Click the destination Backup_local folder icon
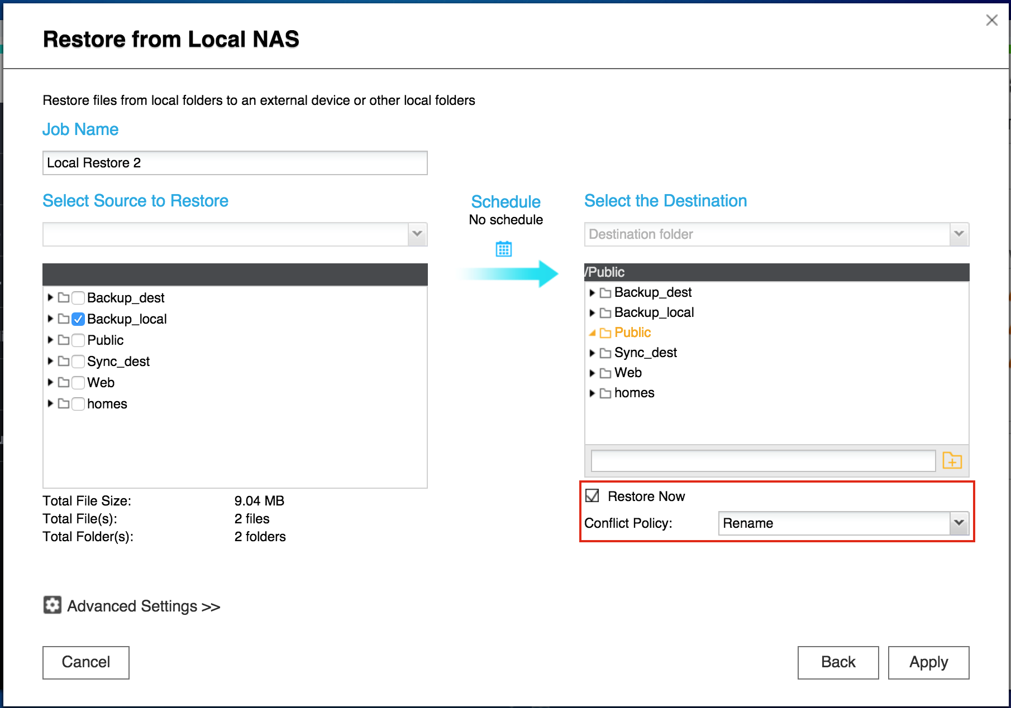The width and height of the screenshot is (1011, 708). pyautogui.click(x=605, y=313)
